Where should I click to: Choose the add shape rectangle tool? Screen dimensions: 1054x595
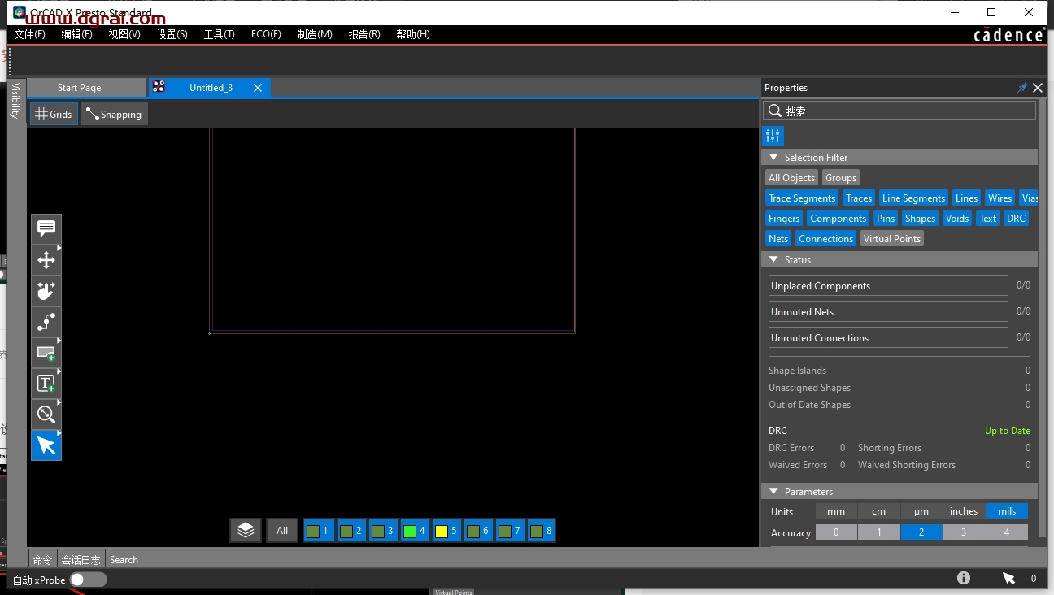point(46,353)
